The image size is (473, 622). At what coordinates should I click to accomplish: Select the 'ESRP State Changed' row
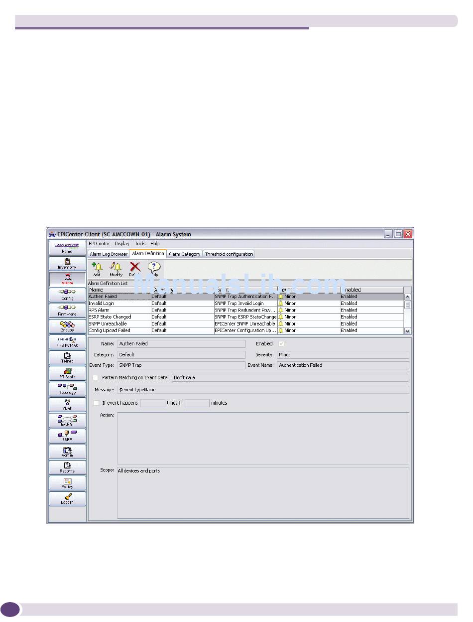coord(246,317)
